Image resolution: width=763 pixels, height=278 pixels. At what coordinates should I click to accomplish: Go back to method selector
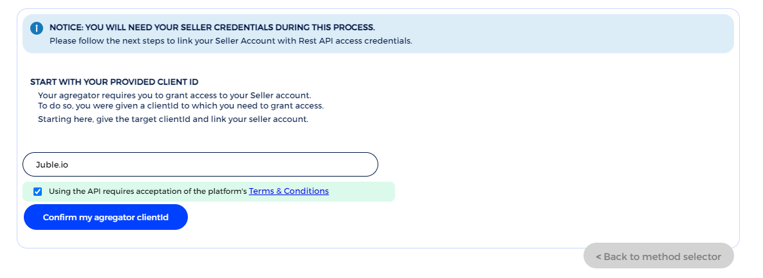658,256
